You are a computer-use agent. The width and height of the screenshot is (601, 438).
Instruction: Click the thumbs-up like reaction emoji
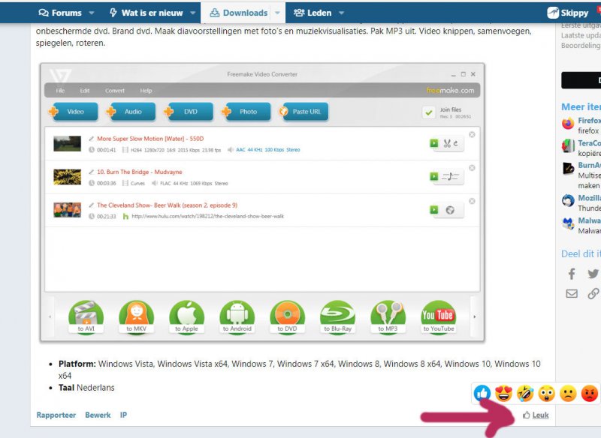482,392
